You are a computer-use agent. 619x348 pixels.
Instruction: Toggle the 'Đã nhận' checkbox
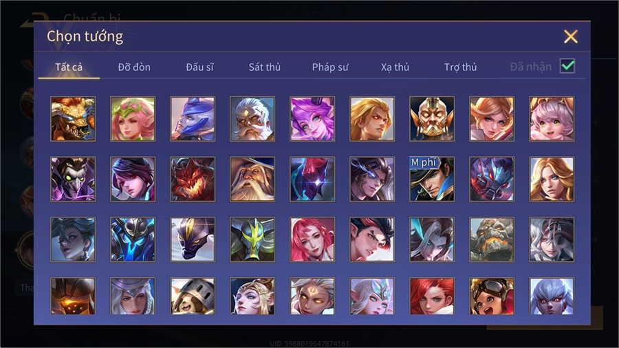click(567, 66)
